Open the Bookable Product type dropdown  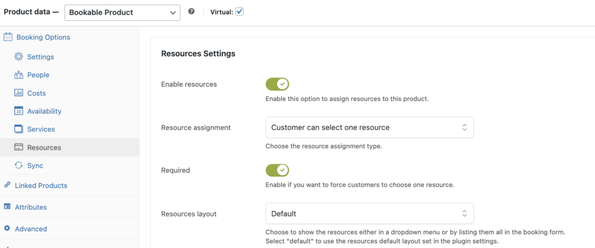click(122, 13)
